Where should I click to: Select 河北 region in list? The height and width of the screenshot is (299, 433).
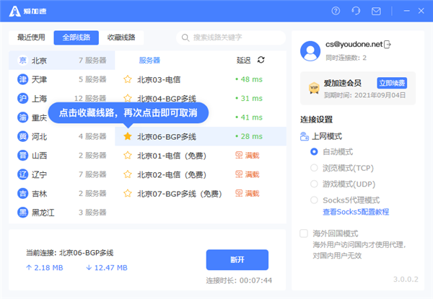(x=62, y=136)
